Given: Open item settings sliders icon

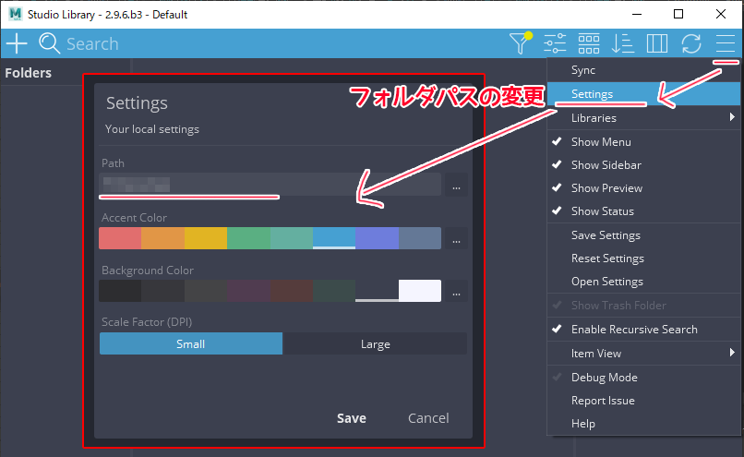Looking at the screenshot, I should [x=555, y=43].
